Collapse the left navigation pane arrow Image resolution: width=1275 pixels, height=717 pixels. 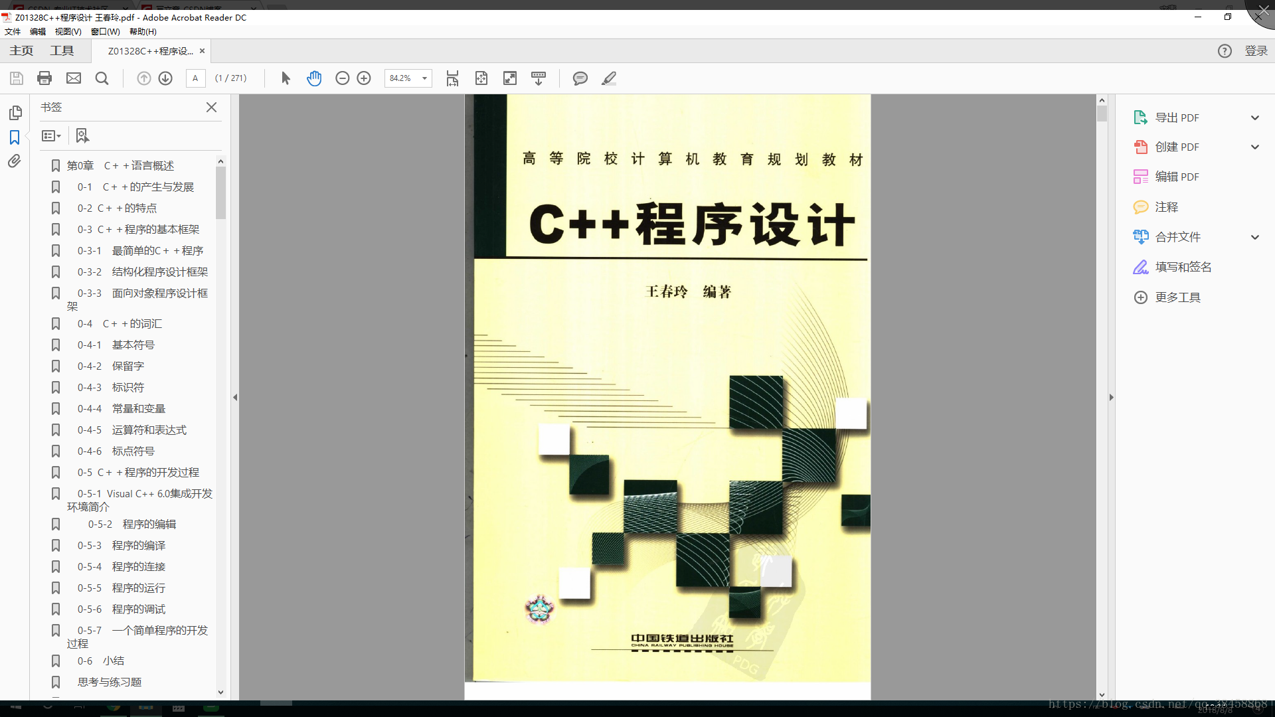tap(235, 397)
